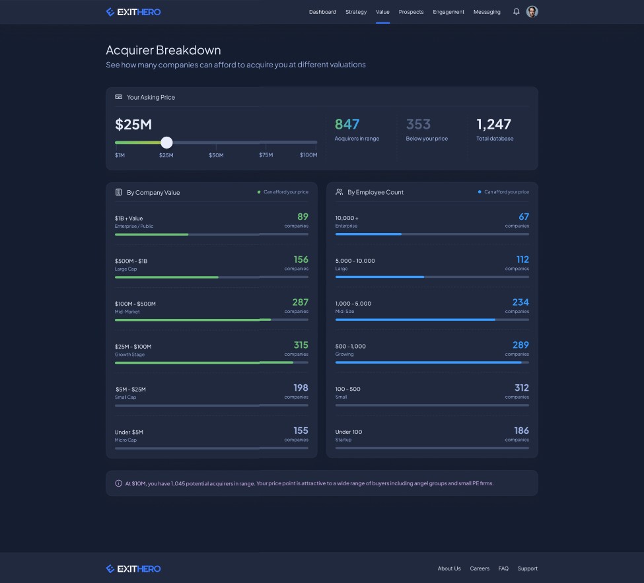644x583 pixels.
Task: Click the ExitHero logo in header
Action: coord(133,12)
